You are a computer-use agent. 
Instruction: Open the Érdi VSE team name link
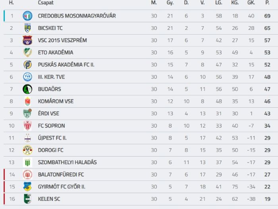click(x=48, y=114)
